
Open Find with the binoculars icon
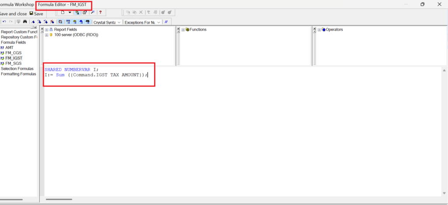(25, 21)
